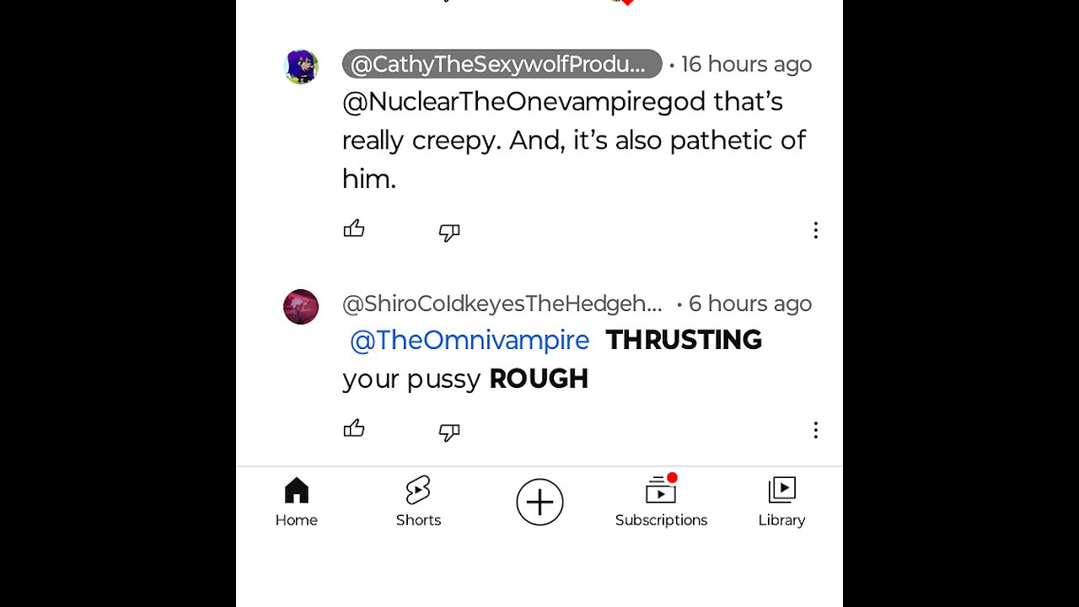The width and height of the screenshot is (1079, 607).
Task: Open CathyTheSexywolfProdu's profile avatar
Action: pyautogui.click(x=301, y=67)
